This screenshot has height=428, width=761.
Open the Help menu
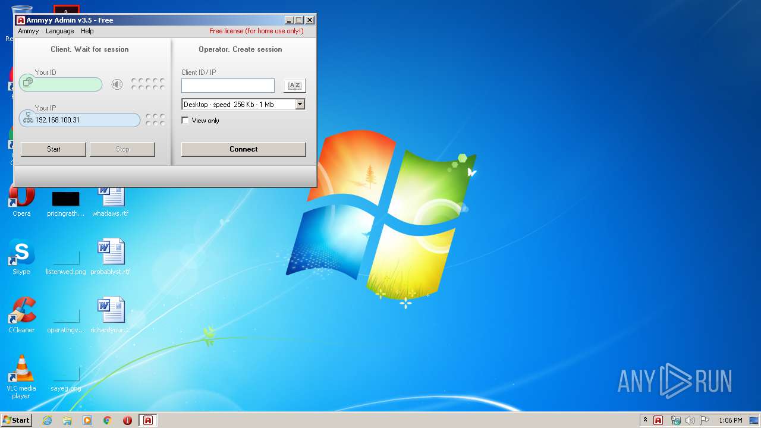coord(87,31)
